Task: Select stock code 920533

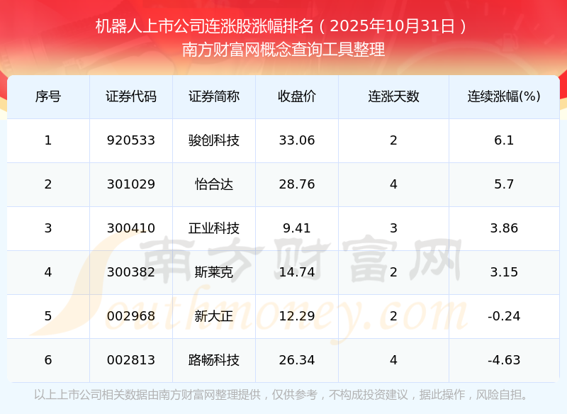Action: (131, 140)
